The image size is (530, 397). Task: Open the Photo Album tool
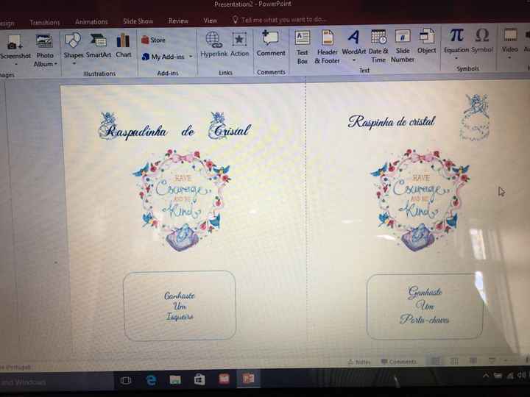coord(44,50)
